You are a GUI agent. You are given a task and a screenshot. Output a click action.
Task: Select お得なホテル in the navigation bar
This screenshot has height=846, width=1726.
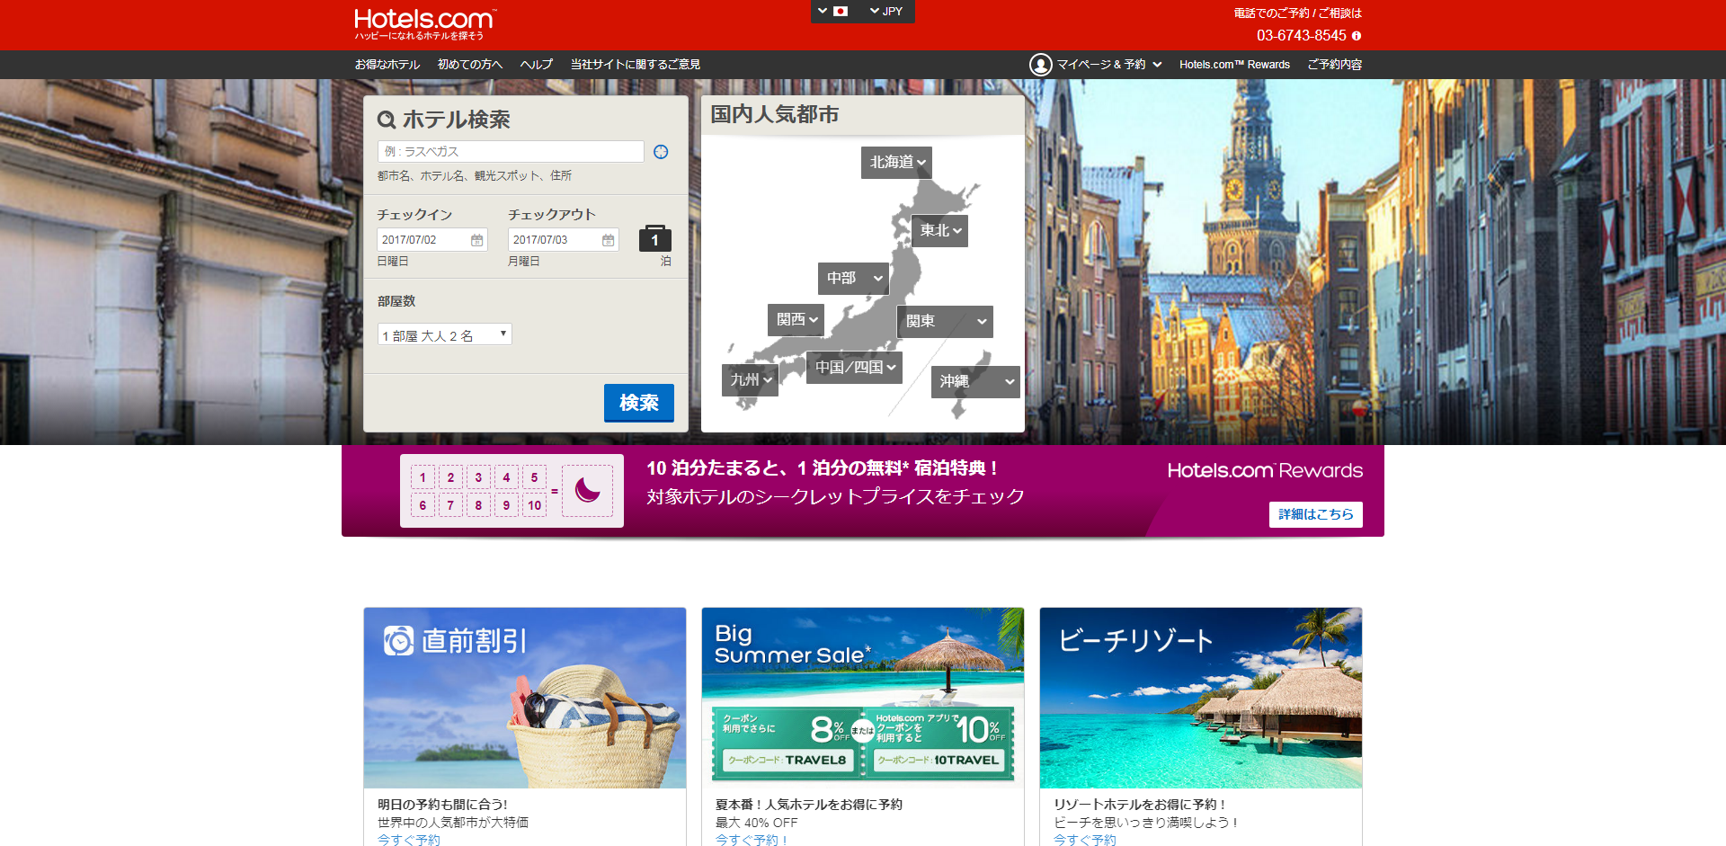pyautogui.click(x=387, y=64)
